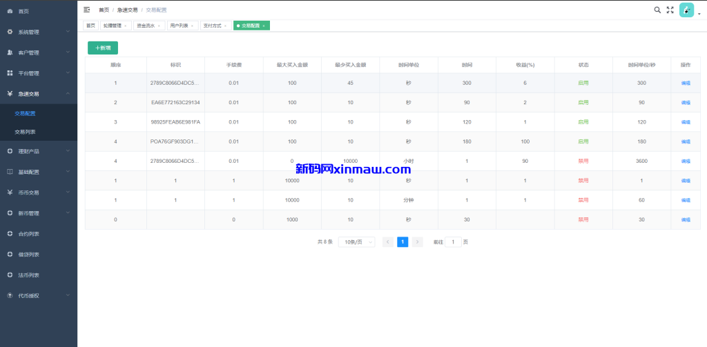The image size is (707, 347).
Task: Click the green 新增 add button
Action: pos(103,48)
